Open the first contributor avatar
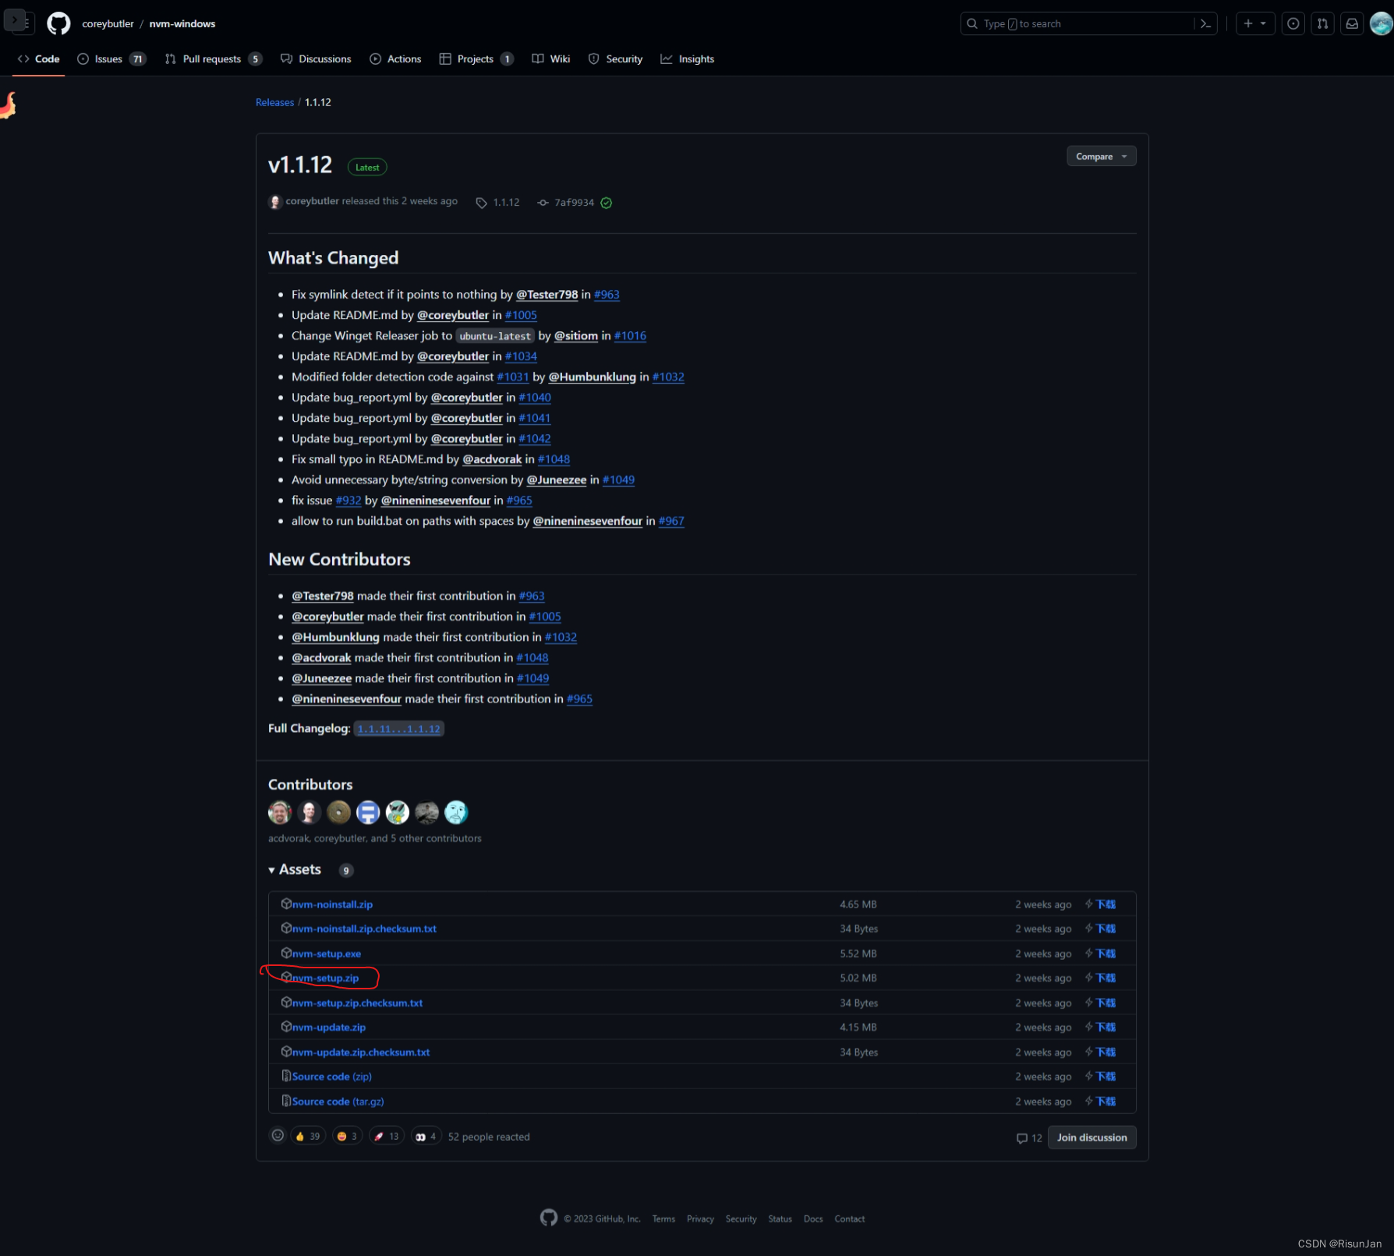 [x=280, y=812]
